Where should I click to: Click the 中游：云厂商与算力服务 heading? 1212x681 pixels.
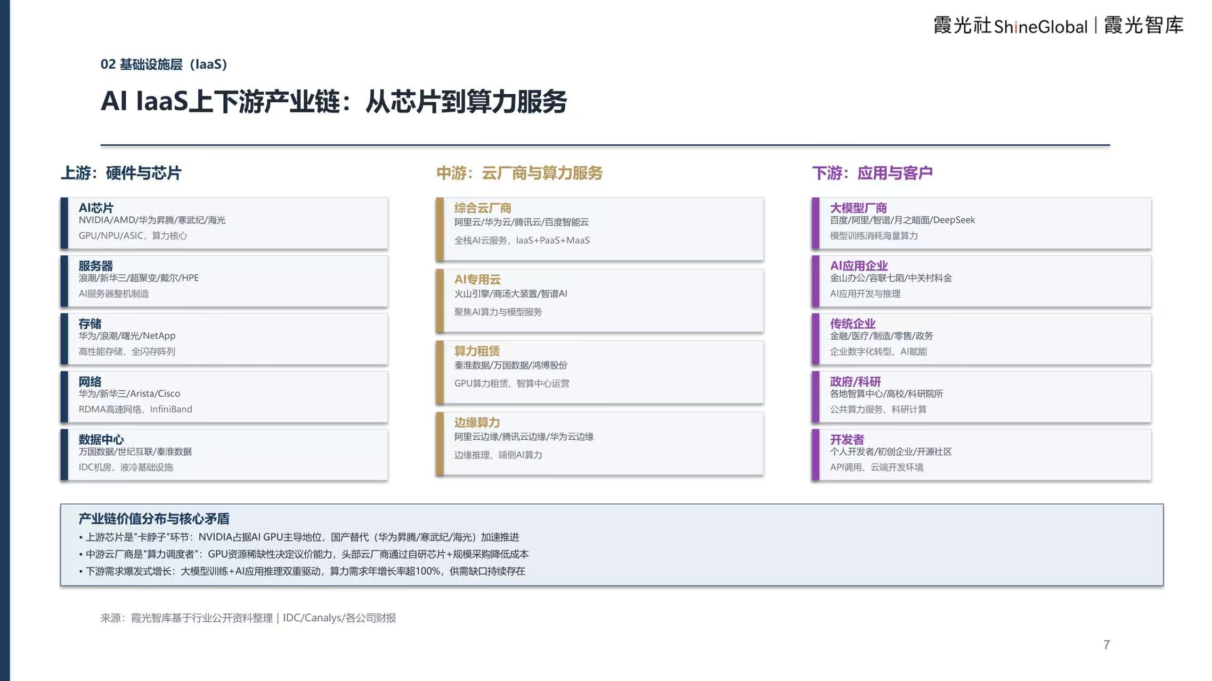click(519, 173)
